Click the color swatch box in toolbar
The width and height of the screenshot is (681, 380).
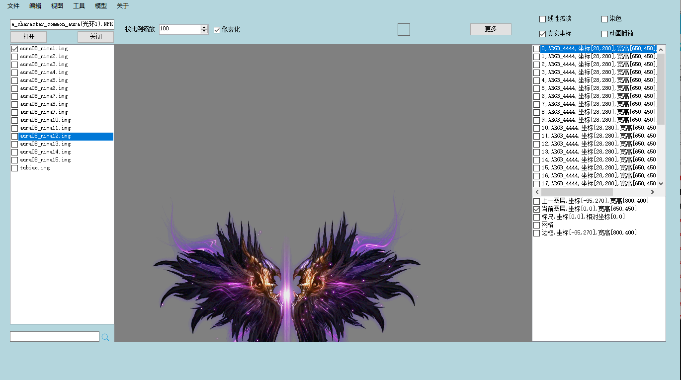click(x=404, y=29)
